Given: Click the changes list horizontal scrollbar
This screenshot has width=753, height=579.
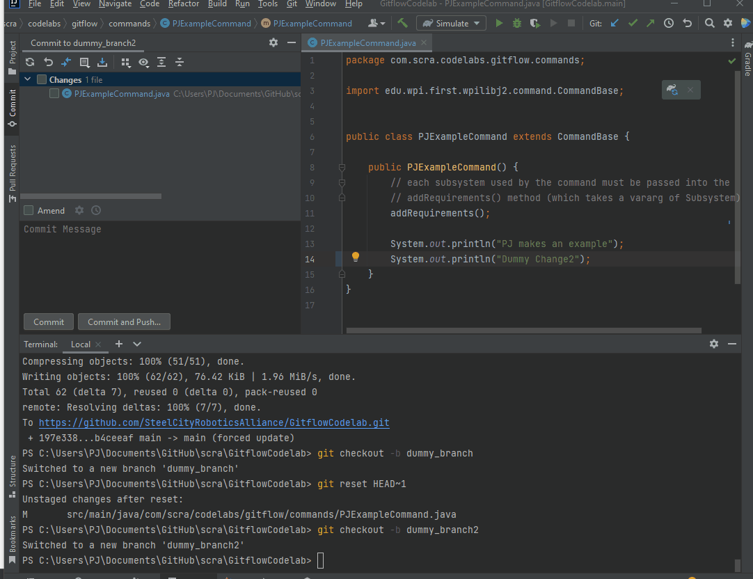Looking at the screenshot, I should point(90,196).
